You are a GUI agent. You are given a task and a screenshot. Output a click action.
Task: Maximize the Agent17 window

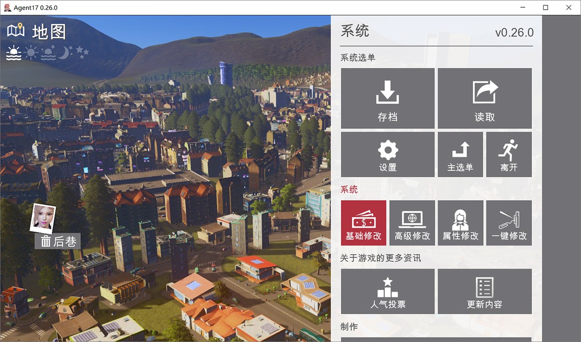point(546,7)
